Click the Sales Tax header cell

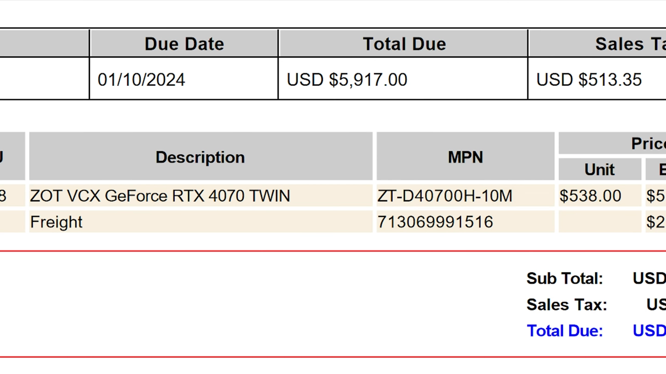click(598, 44)
